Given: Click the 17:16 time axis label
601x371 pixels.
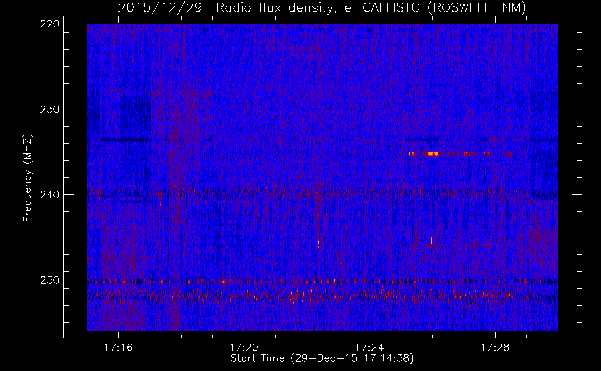Looking at the screenshot, I should click(118, 348).
